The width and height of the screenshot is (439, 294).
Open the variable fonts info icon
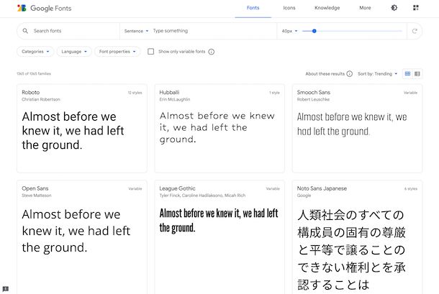pos(212,52)
